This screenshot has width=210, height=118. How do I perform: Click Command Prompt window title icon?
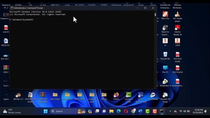coord(12,8)
